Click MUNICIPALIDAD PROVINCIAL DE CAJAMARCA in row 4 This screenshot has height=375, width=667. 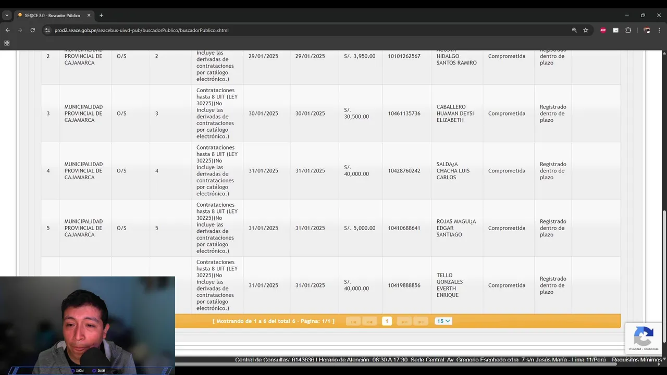(83, 171)
